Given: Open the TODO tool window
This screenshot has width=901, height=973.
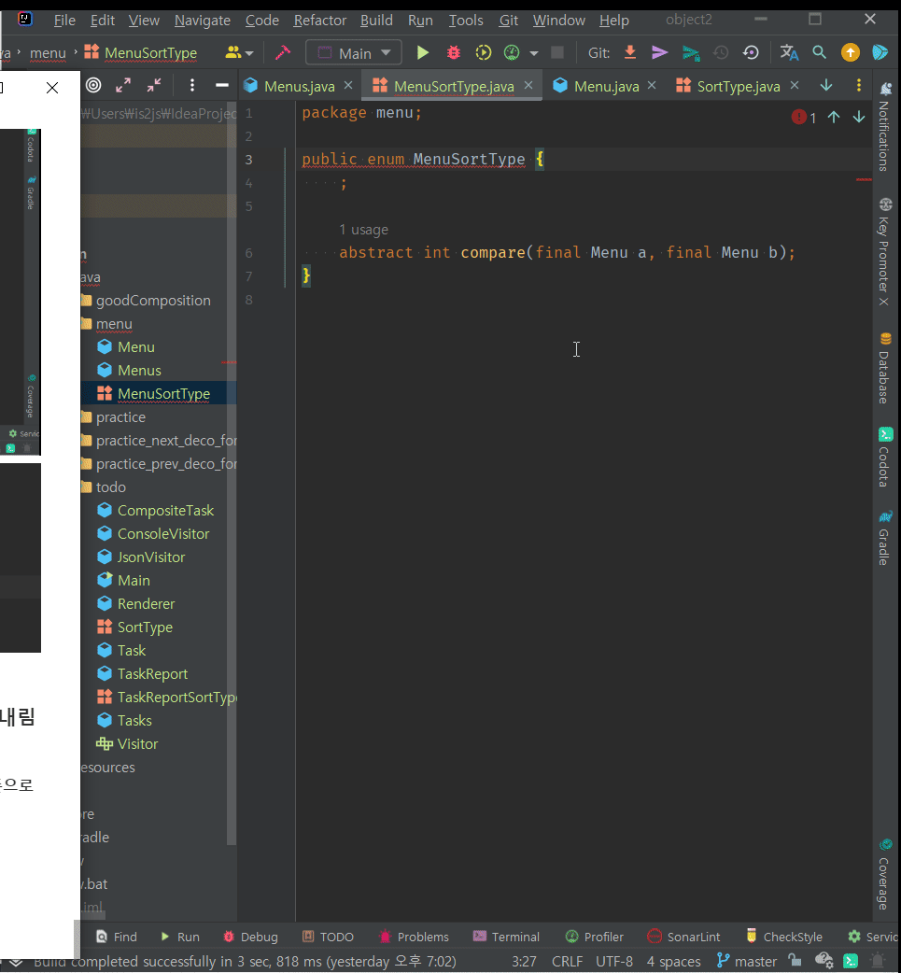Looking at the screenshot, I should click(328, 937).
